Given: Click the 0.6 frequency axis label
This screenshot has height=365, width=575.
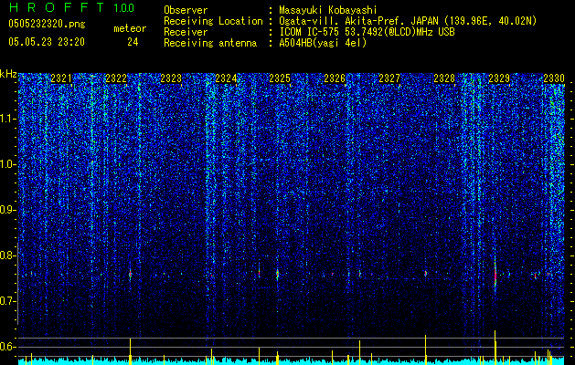Looking at the screenshot, I should point(7,347).
